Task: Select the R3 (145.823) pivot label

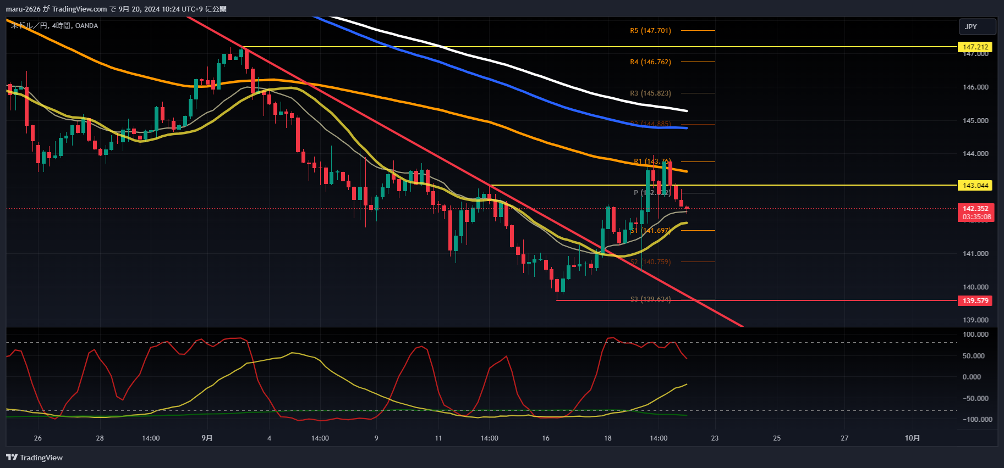Action: [x=650, y=93]
